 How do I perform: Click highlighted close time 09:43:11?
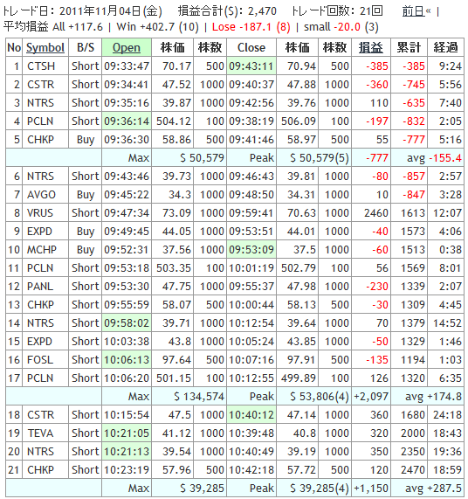[x=251, y=66]
